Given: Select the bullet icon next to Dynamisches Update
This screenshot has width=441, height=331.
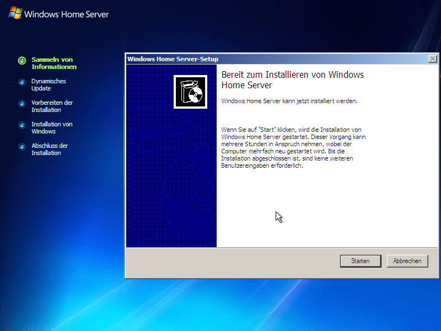Looking at the screenshot, I should pos(21,82).
